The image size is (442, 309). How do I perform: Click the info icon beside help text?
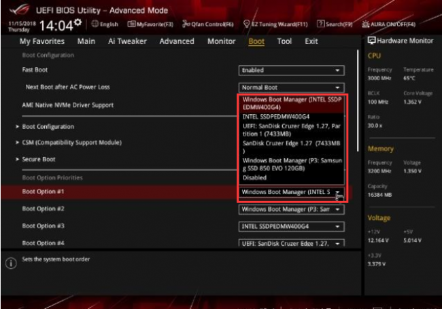(11, 263)
